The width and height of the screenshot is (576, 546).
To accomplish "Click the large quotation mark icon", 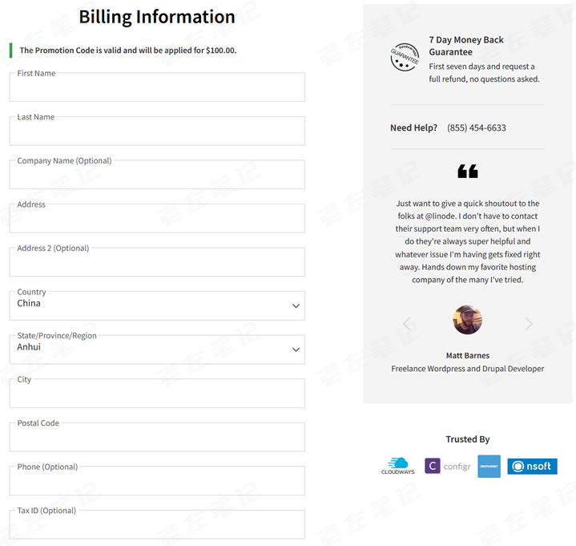I will pos(468,171).
